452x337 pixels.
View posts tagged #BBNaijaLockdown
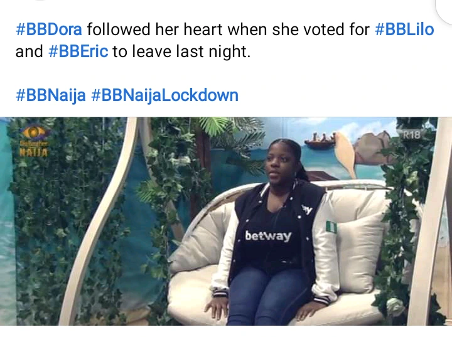pos(164,95)
